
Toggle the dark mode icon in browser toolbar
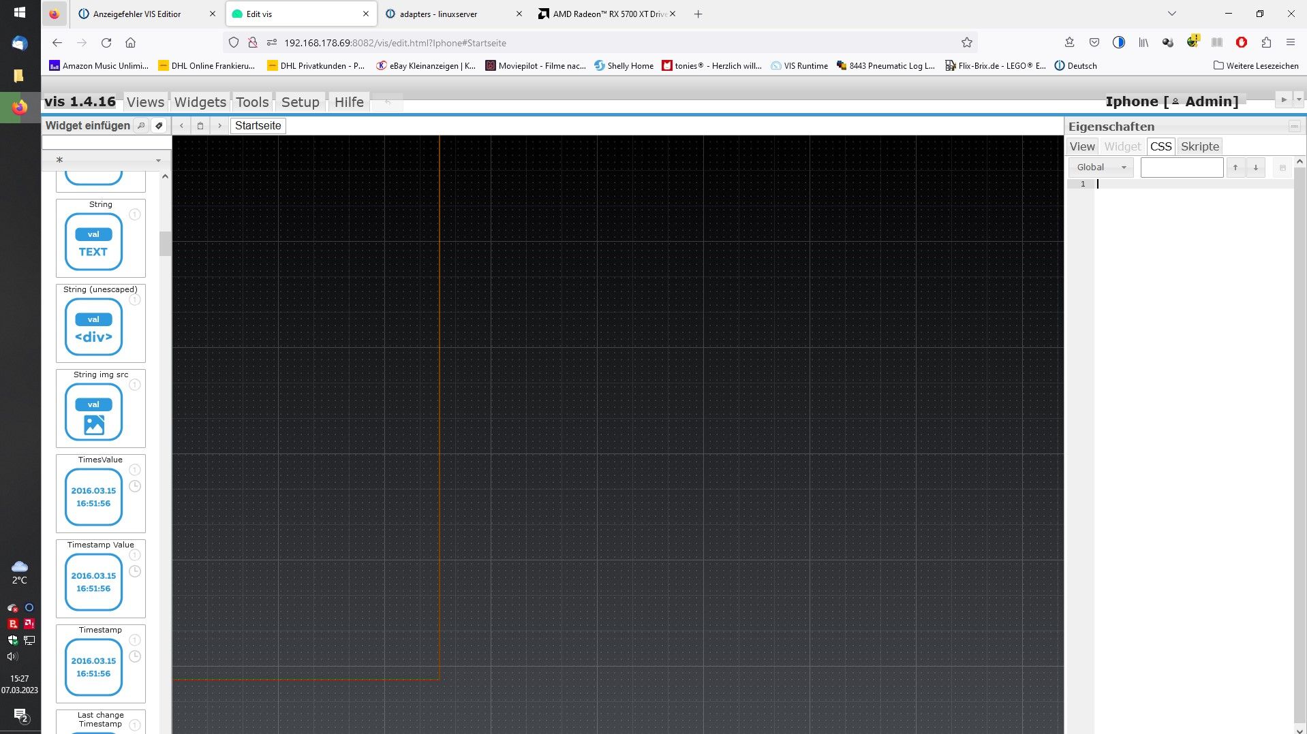pos(1118,42)
